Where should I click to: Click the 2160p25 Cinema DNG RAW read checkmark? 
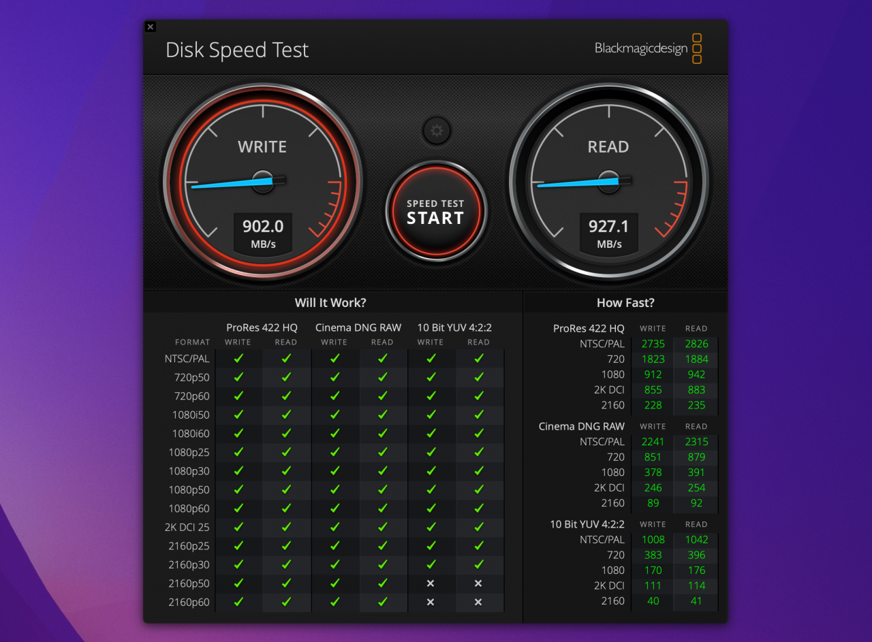click(383, 545)
